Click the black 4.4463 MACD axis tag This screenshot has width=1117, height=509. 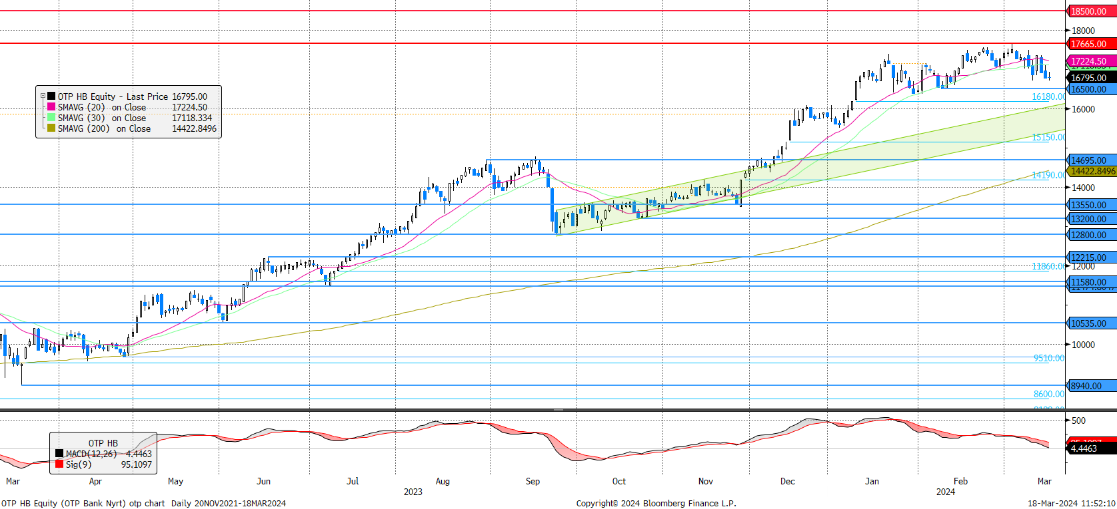[x=1092, y=448]
